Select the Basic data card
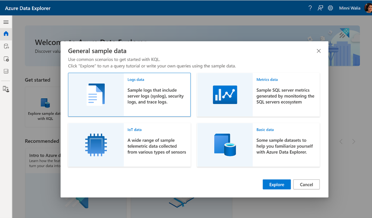 pyautogui.click(x=258, y=145)
